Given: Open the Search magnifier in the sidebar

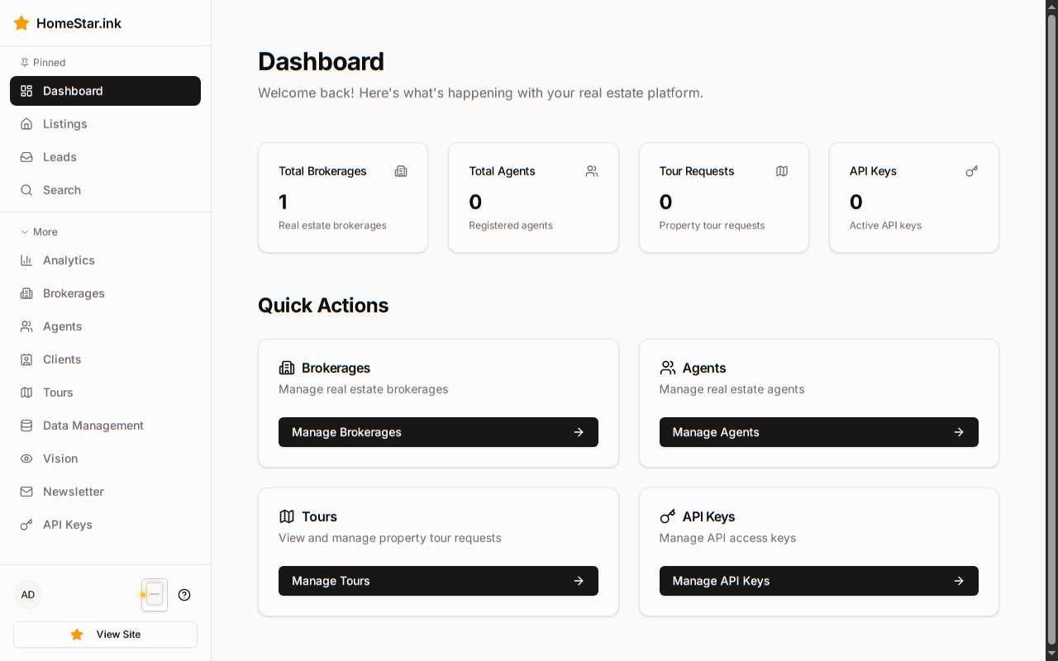Looking at the screenshot, I should click(26, 190).
